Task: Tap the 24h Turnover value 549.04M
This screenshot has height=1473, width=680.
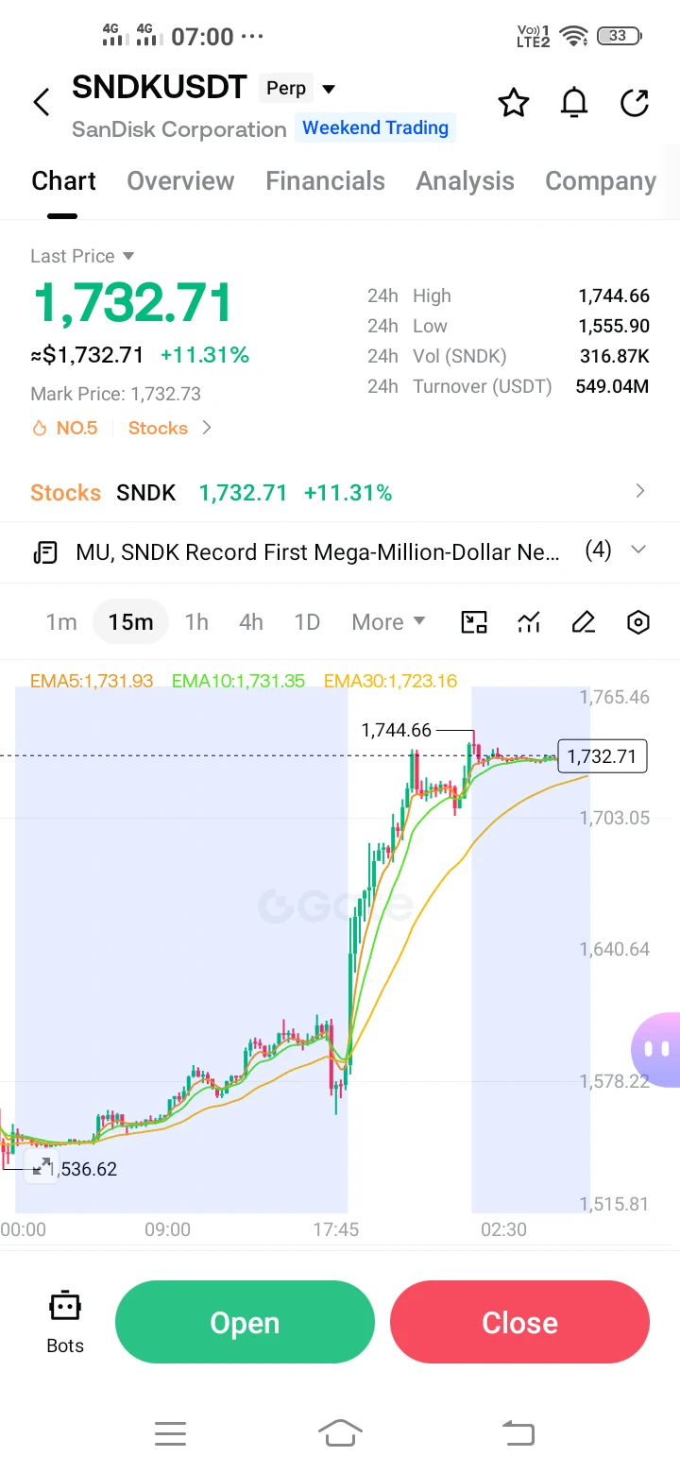Action: point(612,386)
